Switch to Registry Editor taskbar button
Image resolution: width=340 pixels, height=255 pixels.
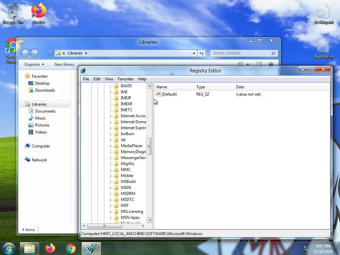tap(91, 248)
